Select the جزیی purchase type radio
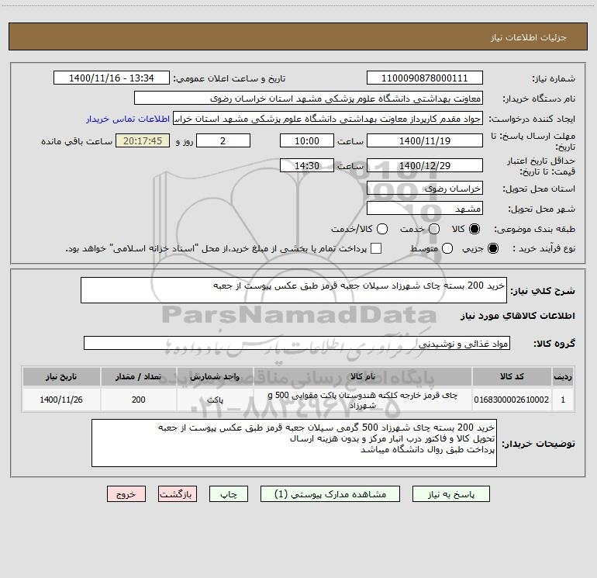The image size is (597, 578). click(492, 248)
